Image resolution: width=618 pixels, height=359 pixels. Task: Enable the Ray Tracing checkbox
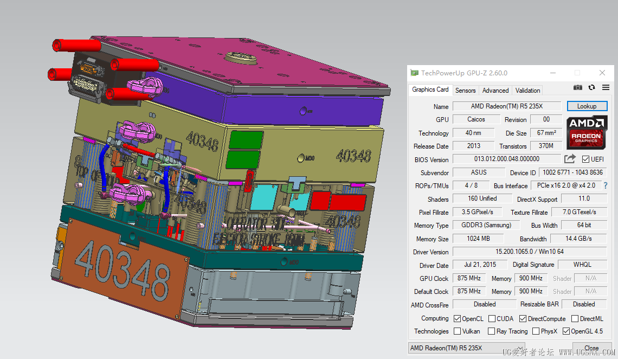tap(492, 331)
